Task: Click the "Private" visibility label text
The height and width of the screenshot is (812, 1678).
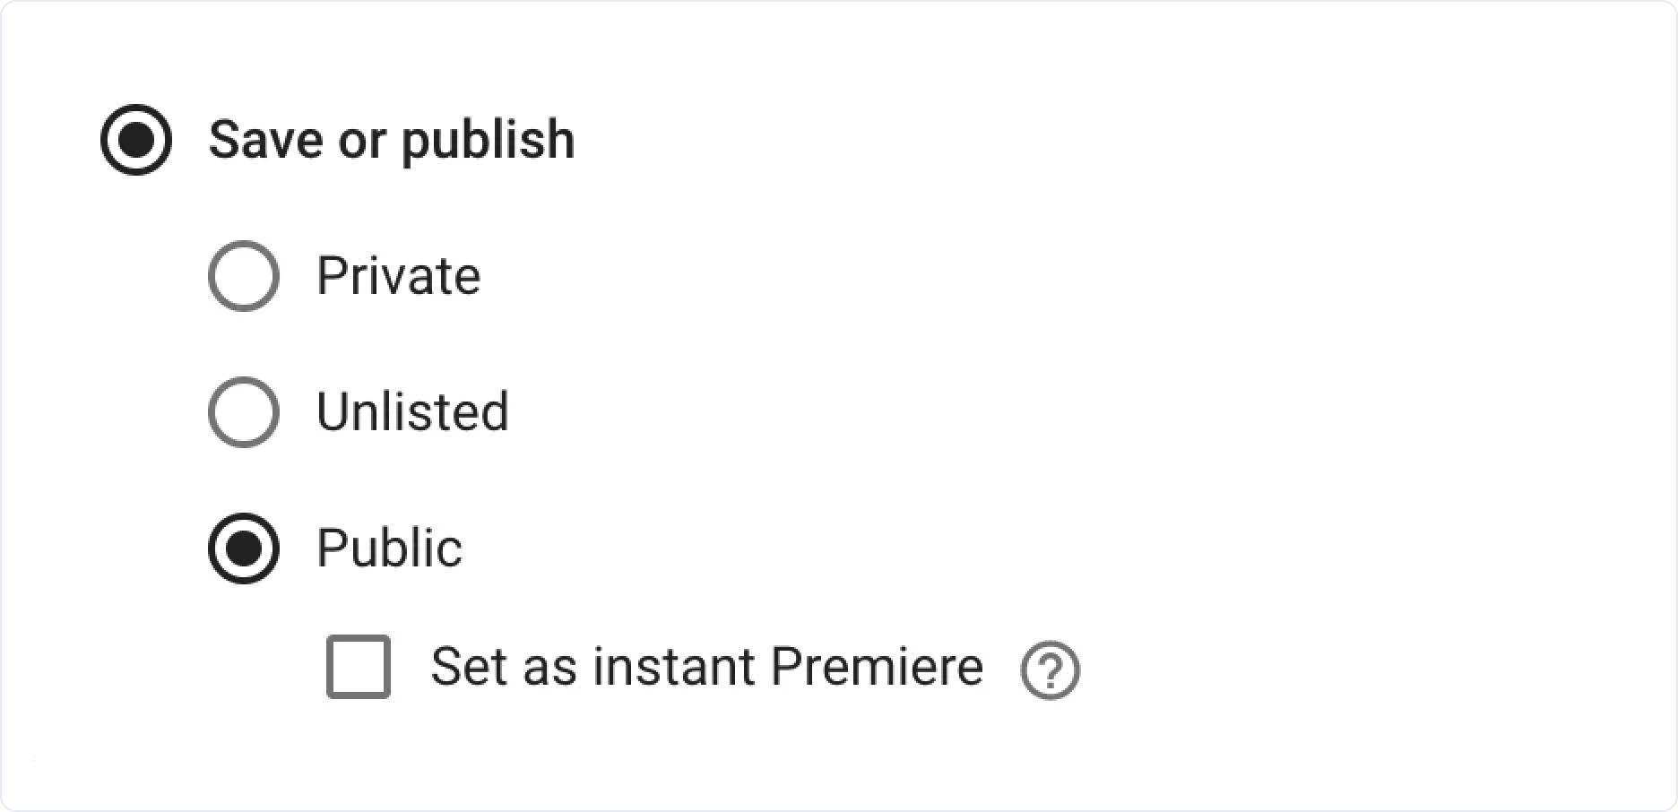Action: pyautogui.click(x=398, y=276)
